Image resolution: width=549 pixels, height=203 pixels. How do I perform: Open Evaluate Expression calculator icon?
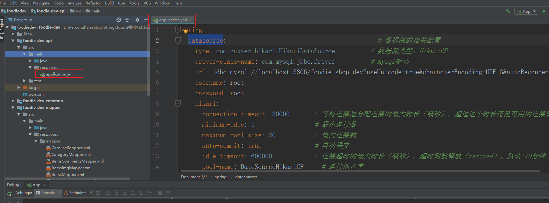click(x=160, y=193)
